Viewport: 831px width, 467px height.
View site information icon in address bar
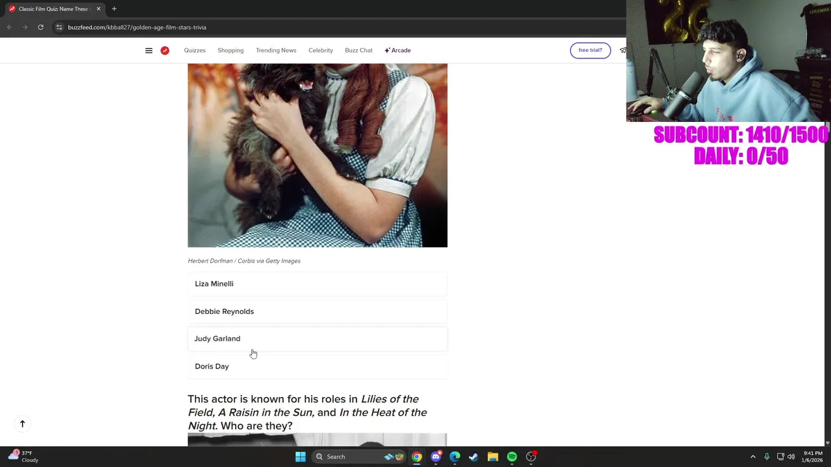click(59, 27)
